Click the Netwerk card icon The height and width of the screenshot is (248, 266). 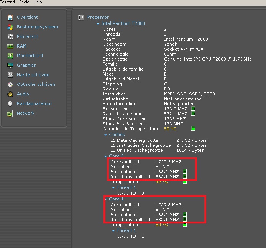10,113
